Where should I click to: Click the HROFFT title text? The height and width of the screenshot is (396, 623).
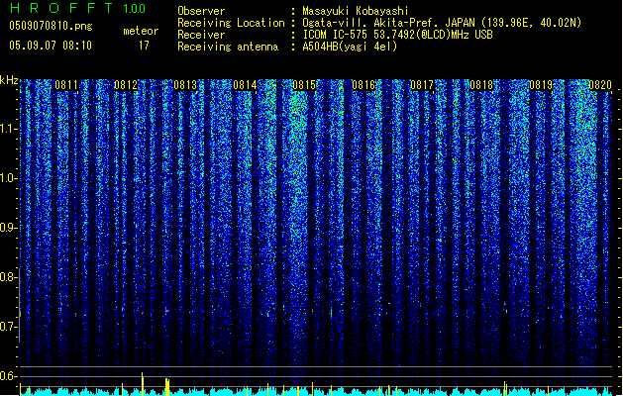tap(61, 8)
